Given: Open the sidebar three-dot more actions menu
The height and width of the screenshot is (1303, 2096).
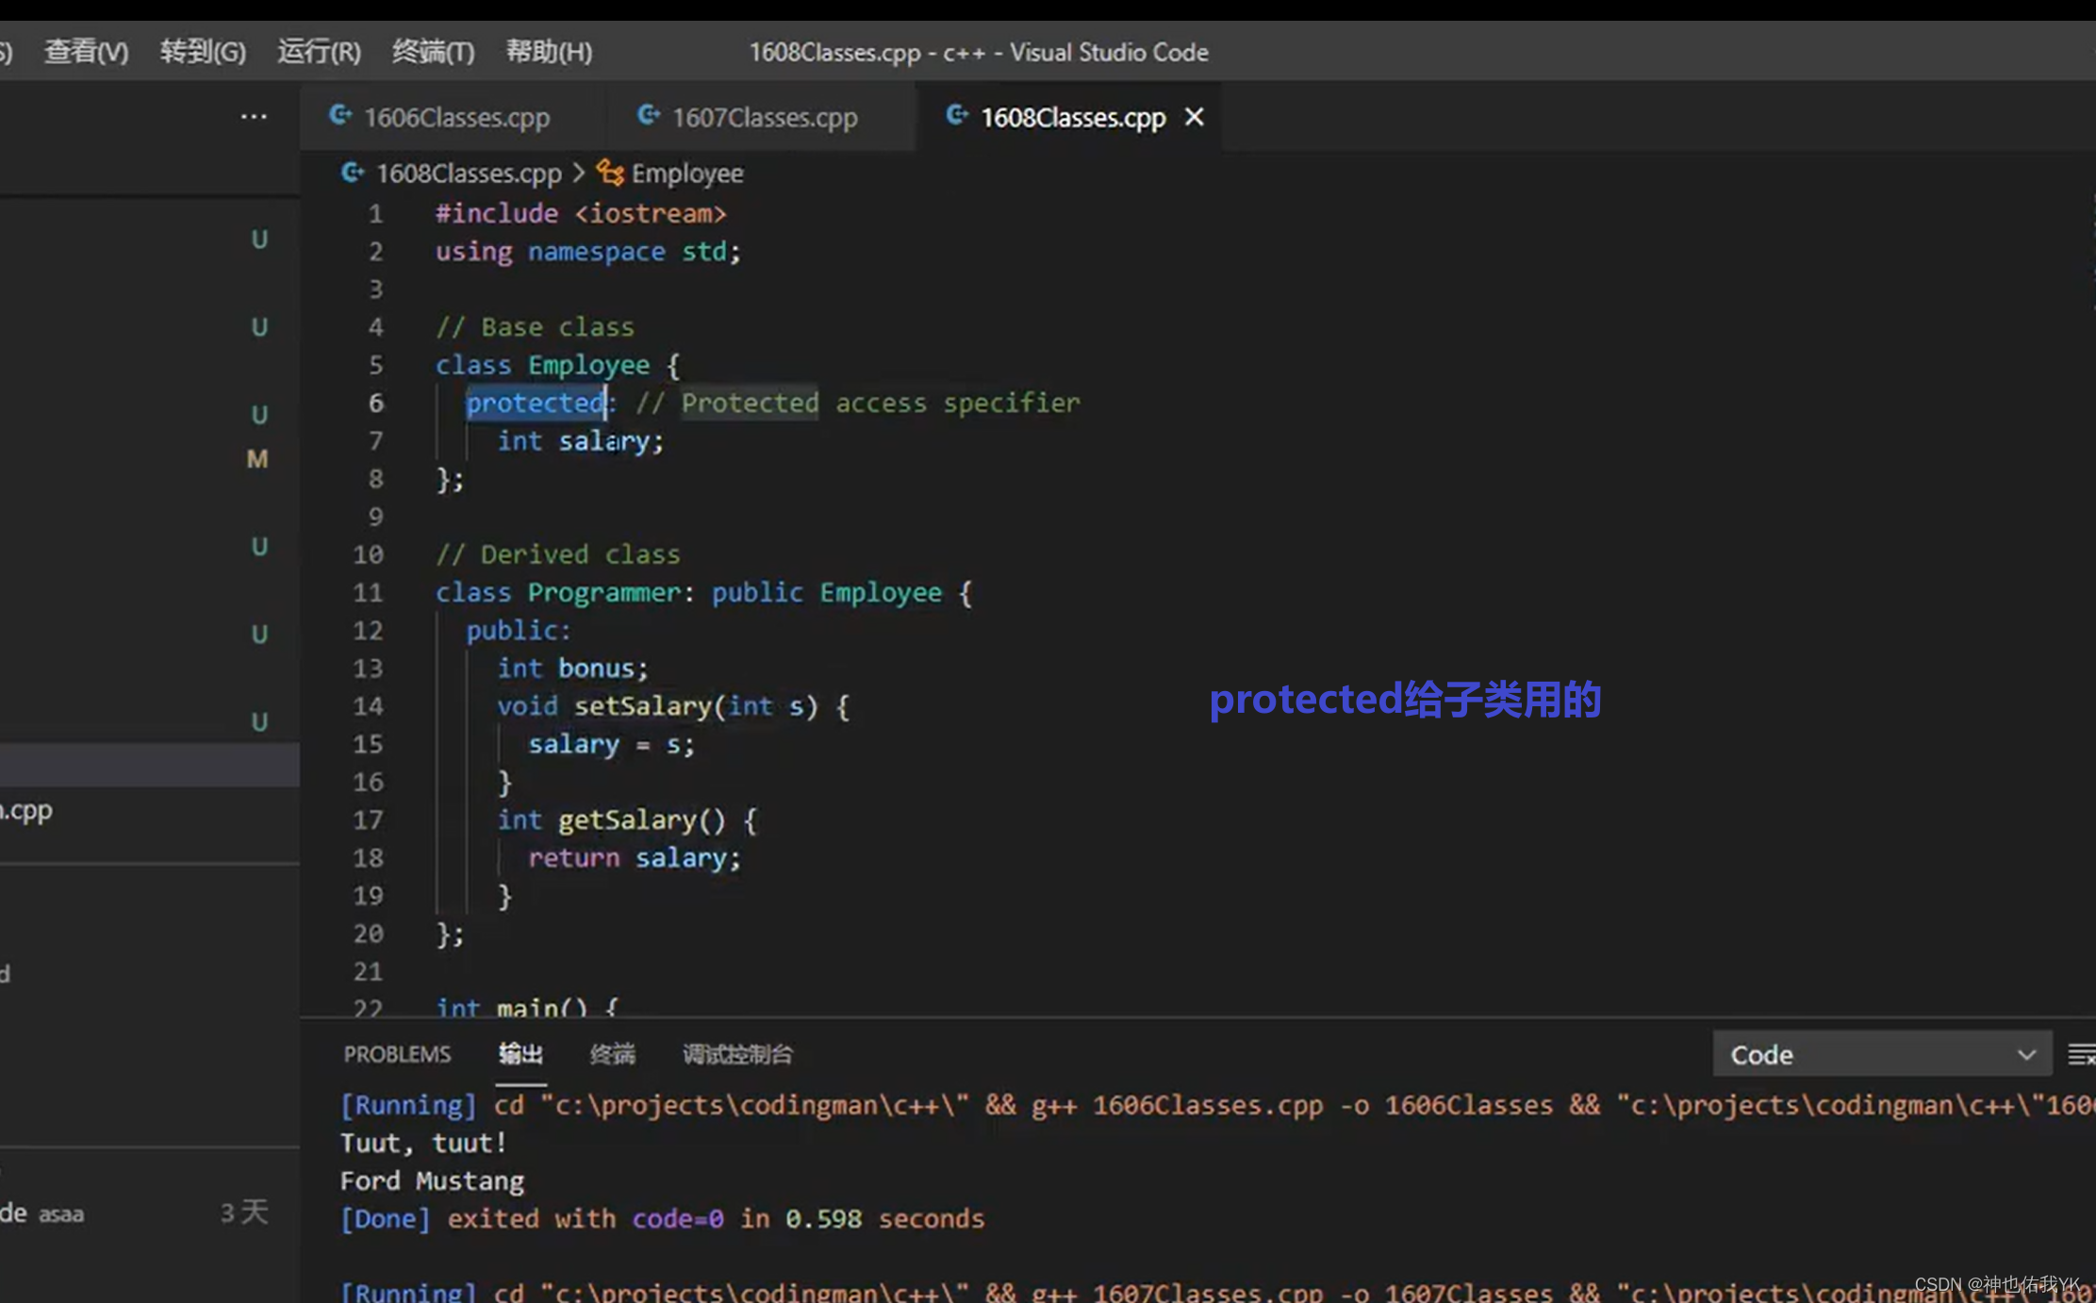Looking at the screenshot, I should point(254,117).
